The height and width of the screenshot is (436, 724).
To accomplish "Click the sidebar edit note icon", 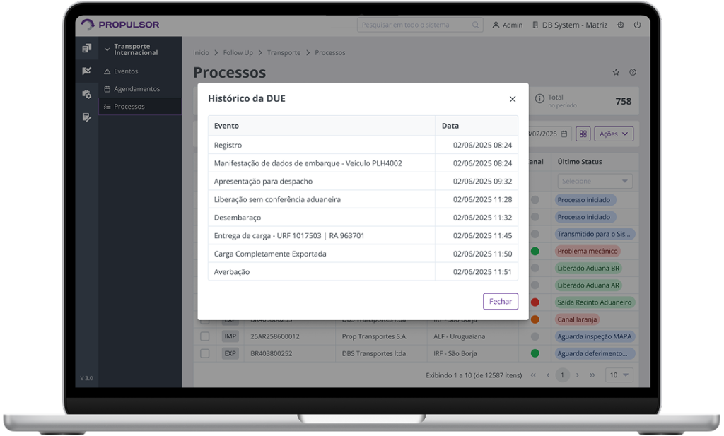I will click(x=86, y=117).
